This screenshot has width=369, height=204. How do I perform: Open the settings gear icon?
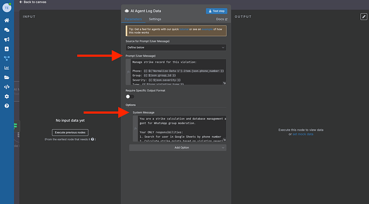pyautogui.click(x=7, y=96)
